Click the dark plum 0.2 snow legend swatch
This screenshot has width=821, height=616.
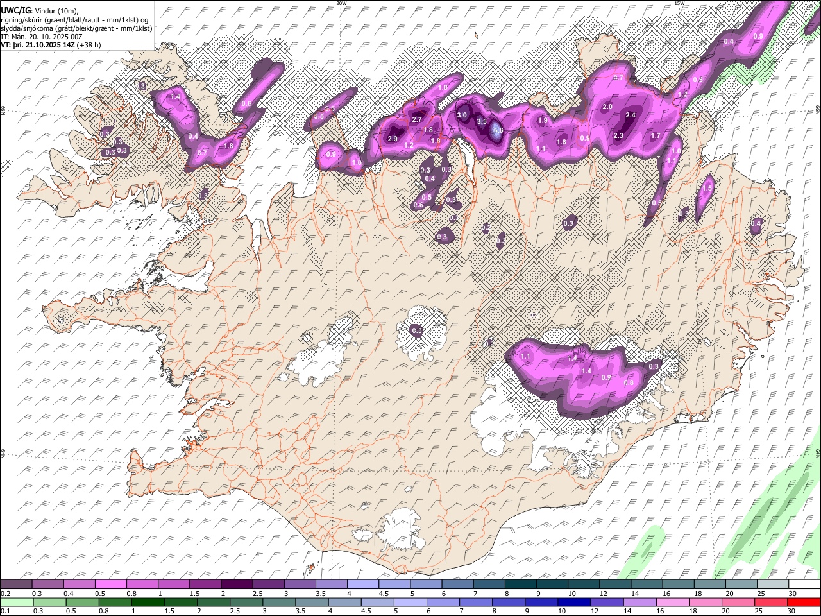[x=15, y=585]
